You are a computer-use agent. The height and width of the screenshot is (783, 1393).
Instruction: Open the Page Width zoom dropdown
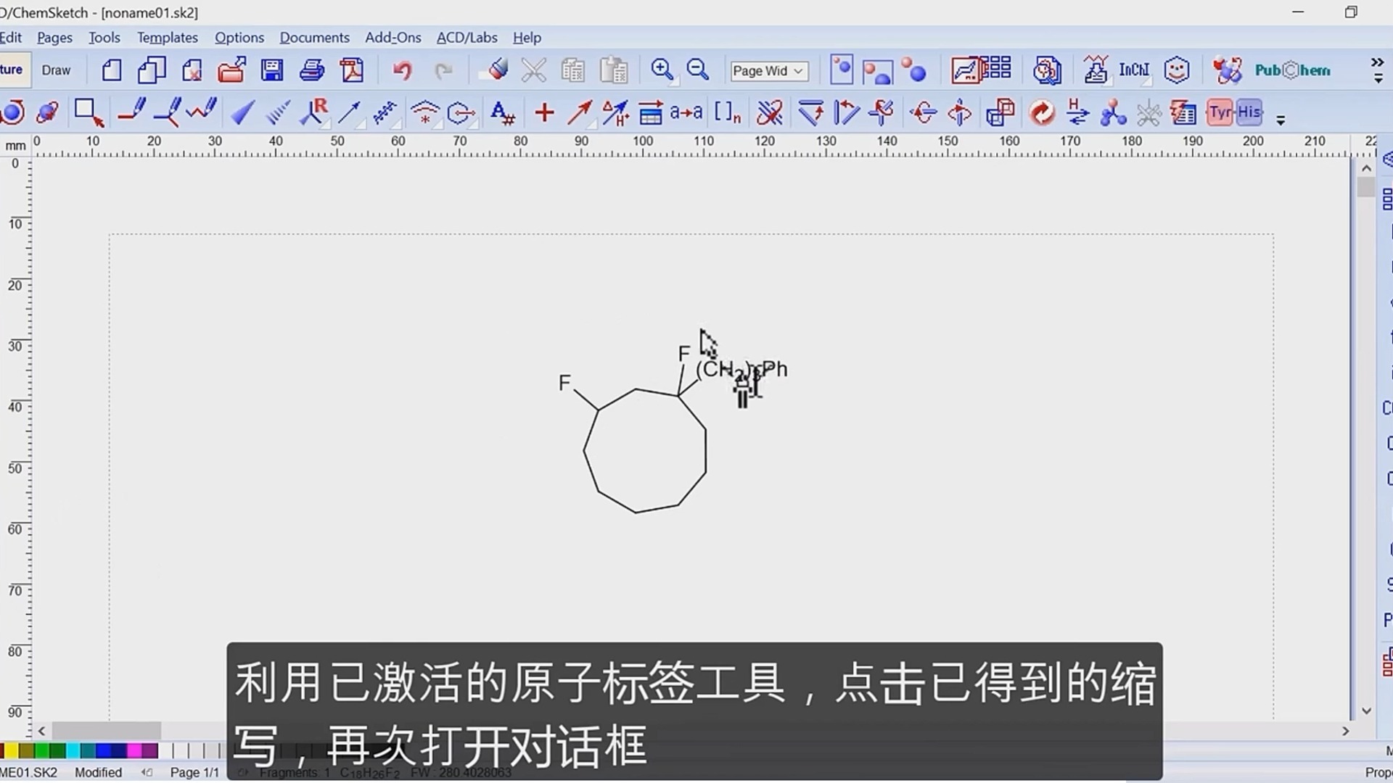pyautogui.click(x=768, y=70)
